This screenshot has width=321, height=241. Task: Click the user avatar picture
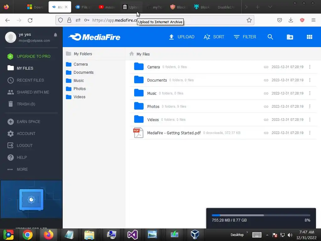click(x=11, y=37)
